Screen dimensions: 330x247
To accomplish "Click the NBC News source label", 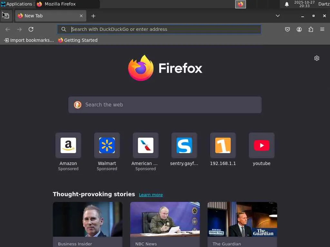I will point(146,244).
